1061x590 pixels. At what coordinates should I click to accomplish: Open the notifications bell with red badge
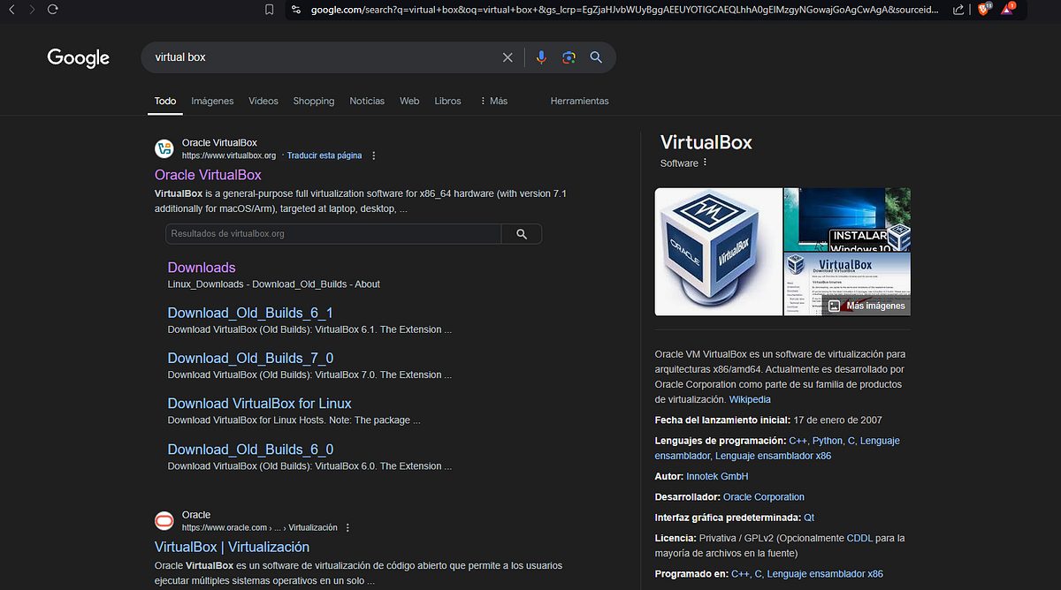pos(1007,11)
